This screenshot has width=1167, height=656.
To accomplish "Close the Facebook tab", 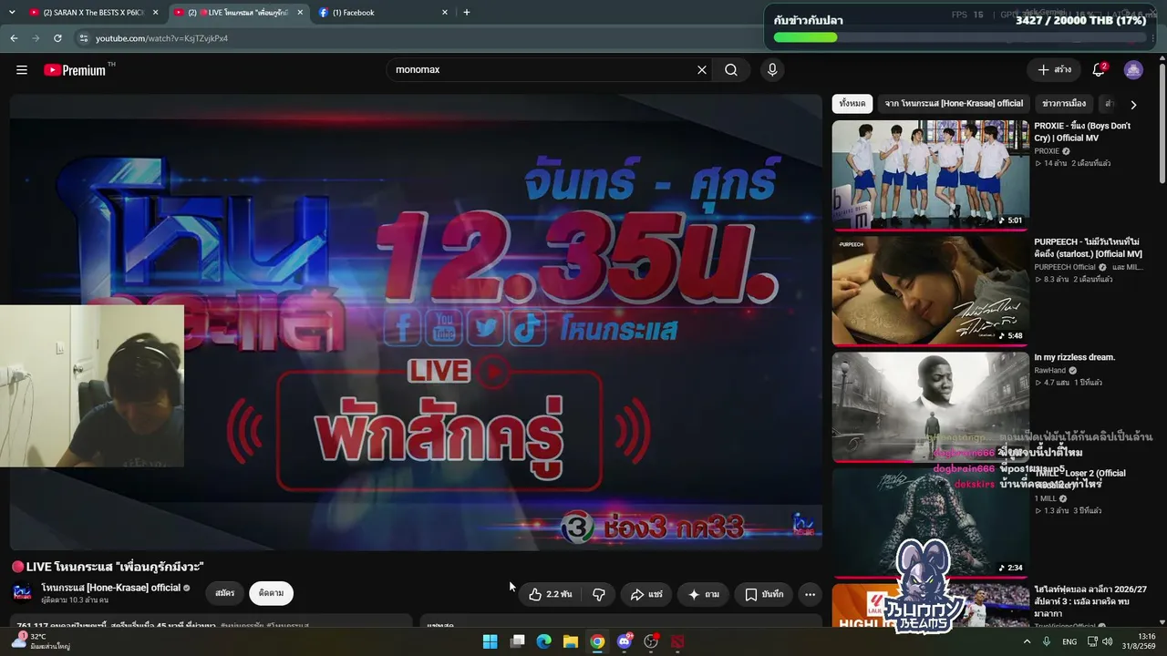I will tap(445, 13).
